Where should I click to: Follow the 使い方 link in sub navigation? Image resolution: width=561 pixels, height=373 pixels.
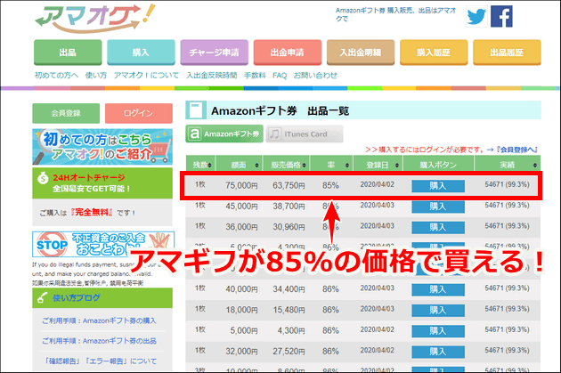tap(96, 75)
